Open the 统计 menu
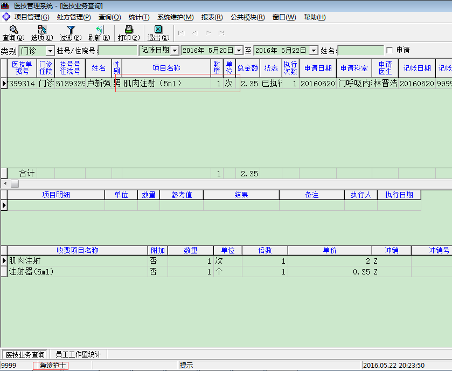Screen dimensions: 452x371 139,17
